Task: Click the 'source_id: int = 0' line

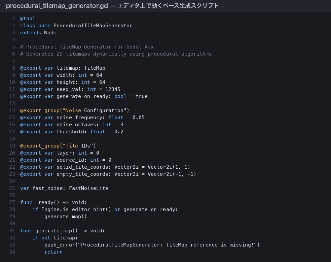Action: click(66, 160)
